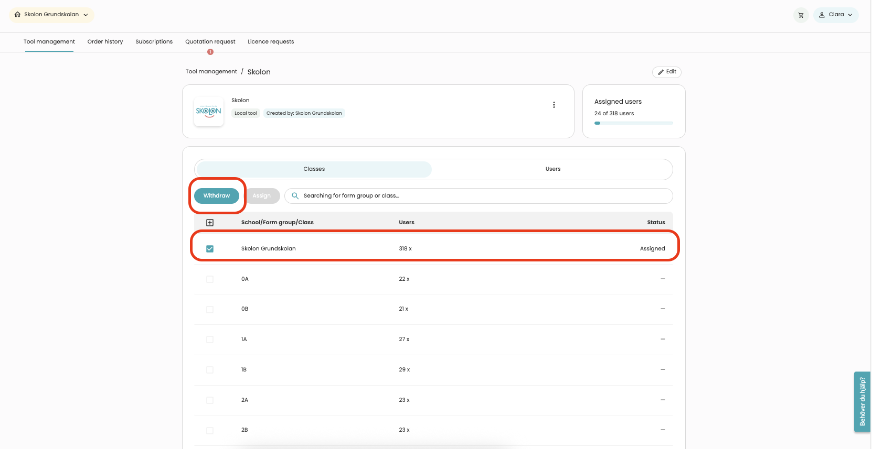The width and height of the screenshot is (872, 449).
Task: Go to Licence requests tab
Action: (271, 42)
